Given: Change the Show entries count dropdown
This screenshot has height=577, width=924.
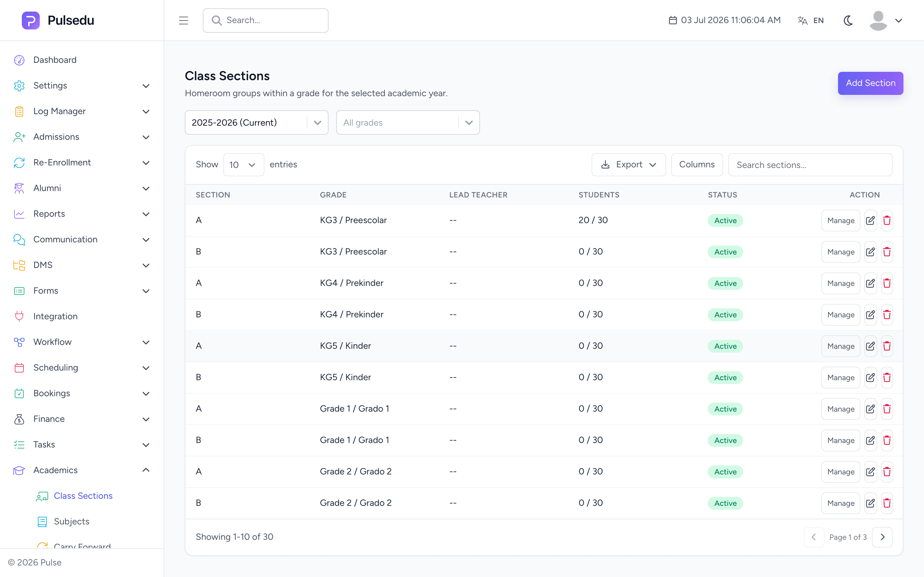Looking at the screenshot, I should pyautogui.click(x=243, y=164).
